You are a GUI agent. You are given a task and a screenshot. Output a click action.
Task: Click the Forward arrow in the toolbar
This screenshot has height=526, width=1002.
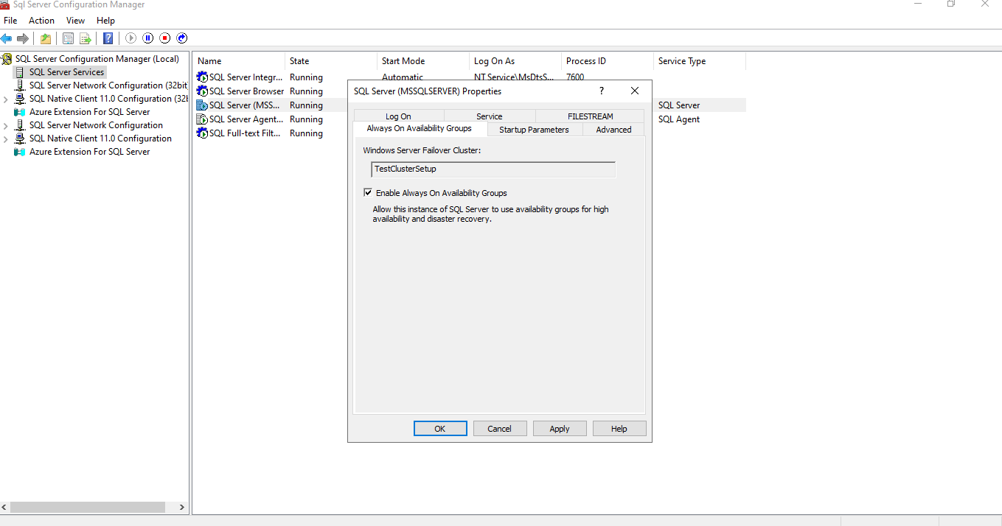(x=23, y=38)
